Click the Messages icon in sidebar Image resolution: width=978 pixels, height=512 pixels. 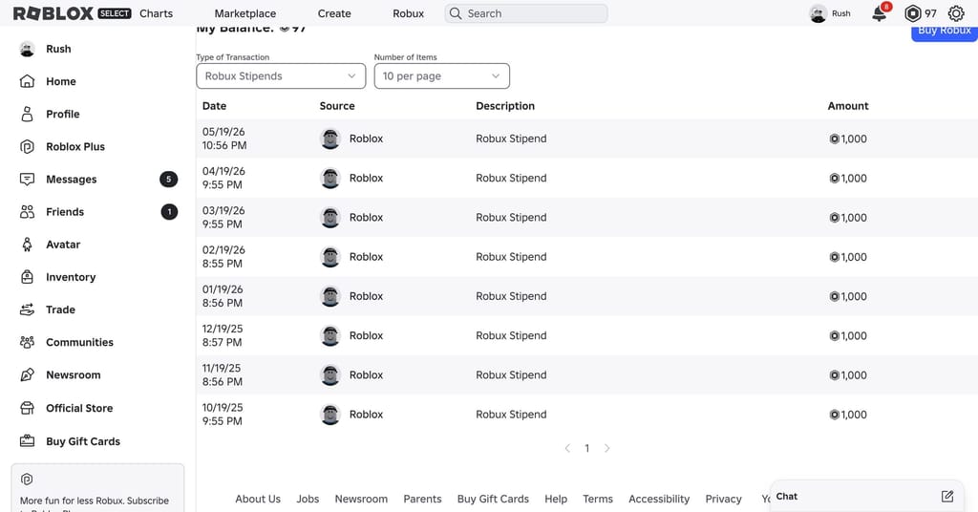coord(27,179)
